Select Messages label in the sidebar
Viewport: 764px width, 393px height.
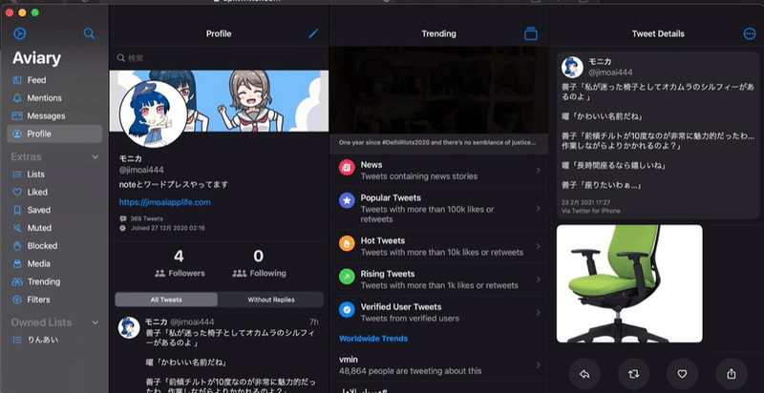tap(46, 116)
